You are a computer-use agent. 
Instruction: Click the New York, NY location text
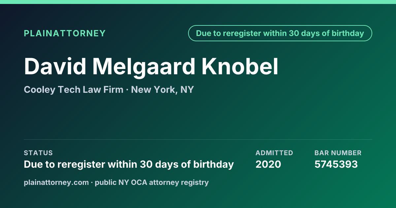[162, 89]
